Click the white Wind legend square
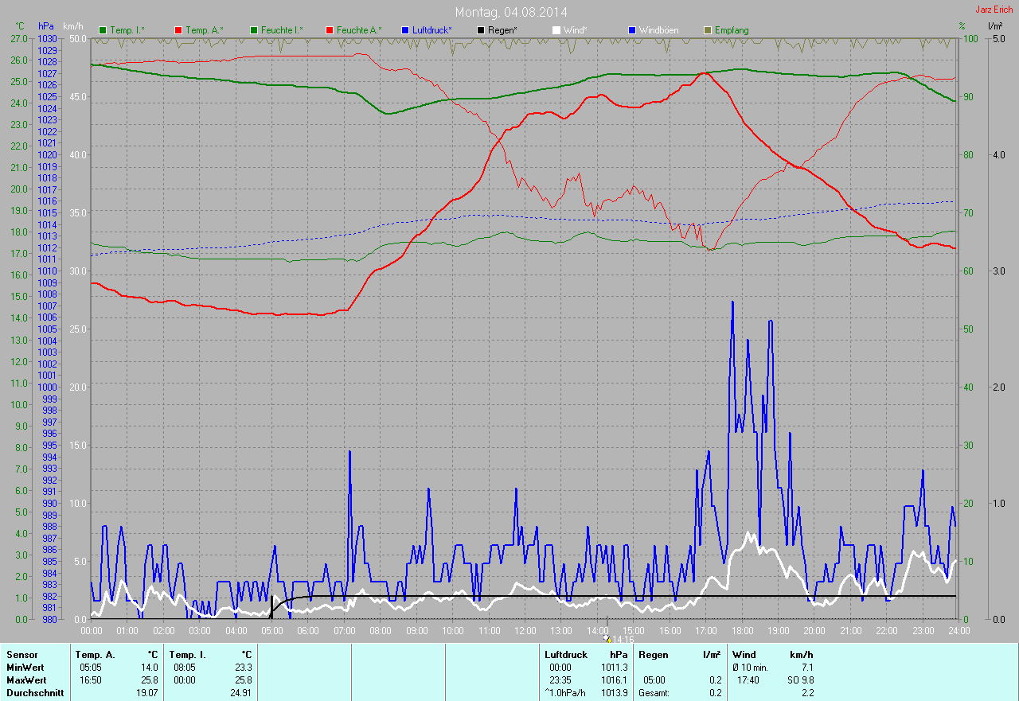1019x701 pixels. tap(556, 30)
